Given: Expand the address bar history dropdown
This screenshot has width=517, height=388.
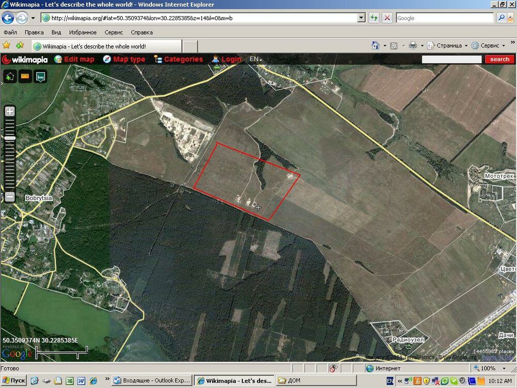Looking at the screenshot, I should [362, 18].
